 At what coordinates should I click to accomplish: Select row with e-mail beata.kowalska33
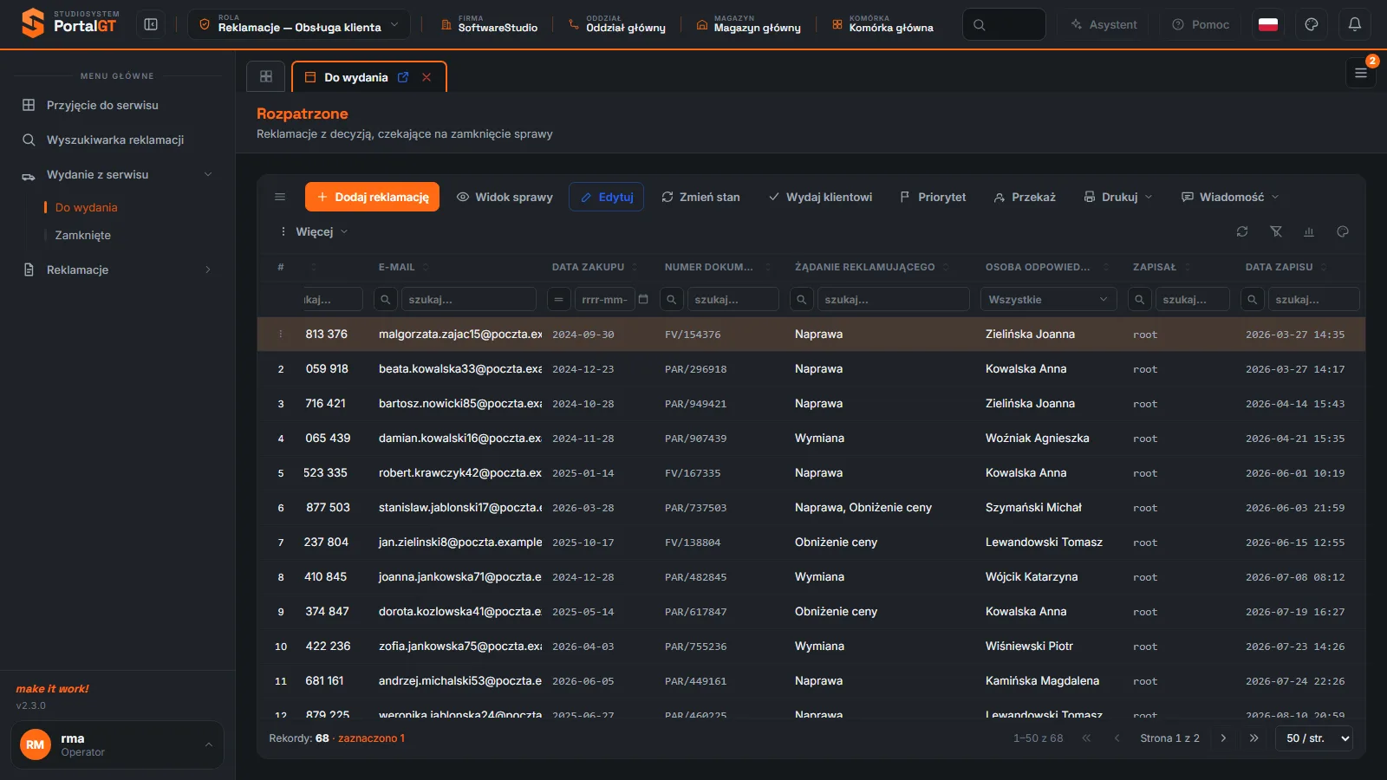811,368
